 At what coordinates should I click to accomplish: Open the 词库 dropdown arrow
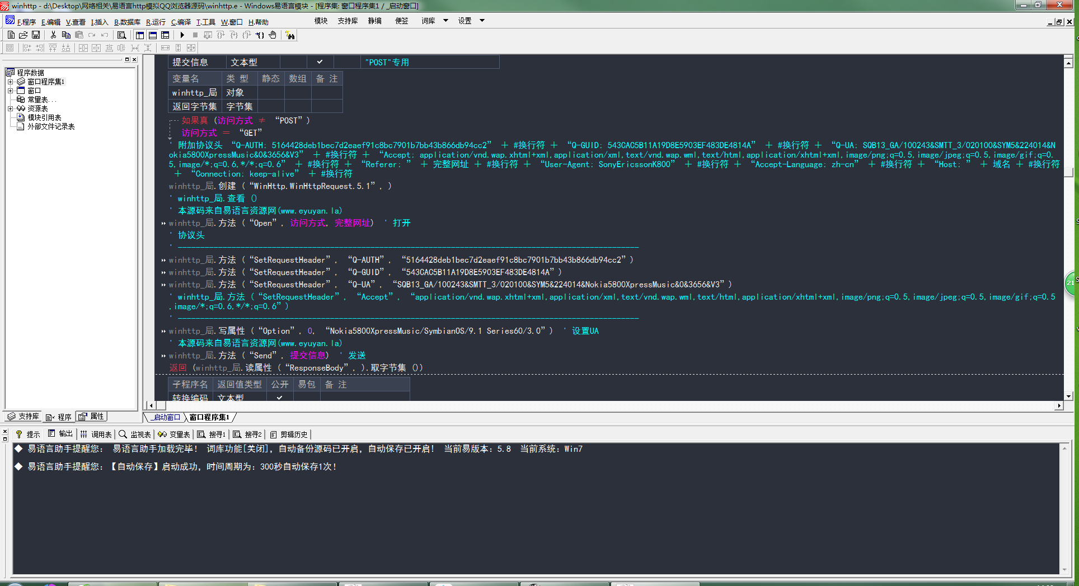(x=445, y=21)
